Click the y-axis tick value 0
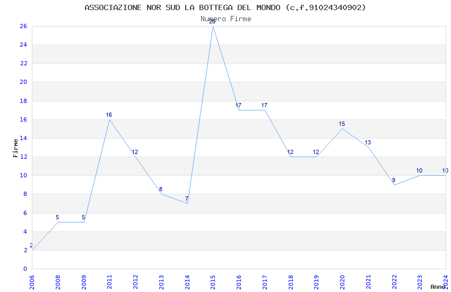Image resolution: width=451 pixels, height=292 pixels. [25, 269]
